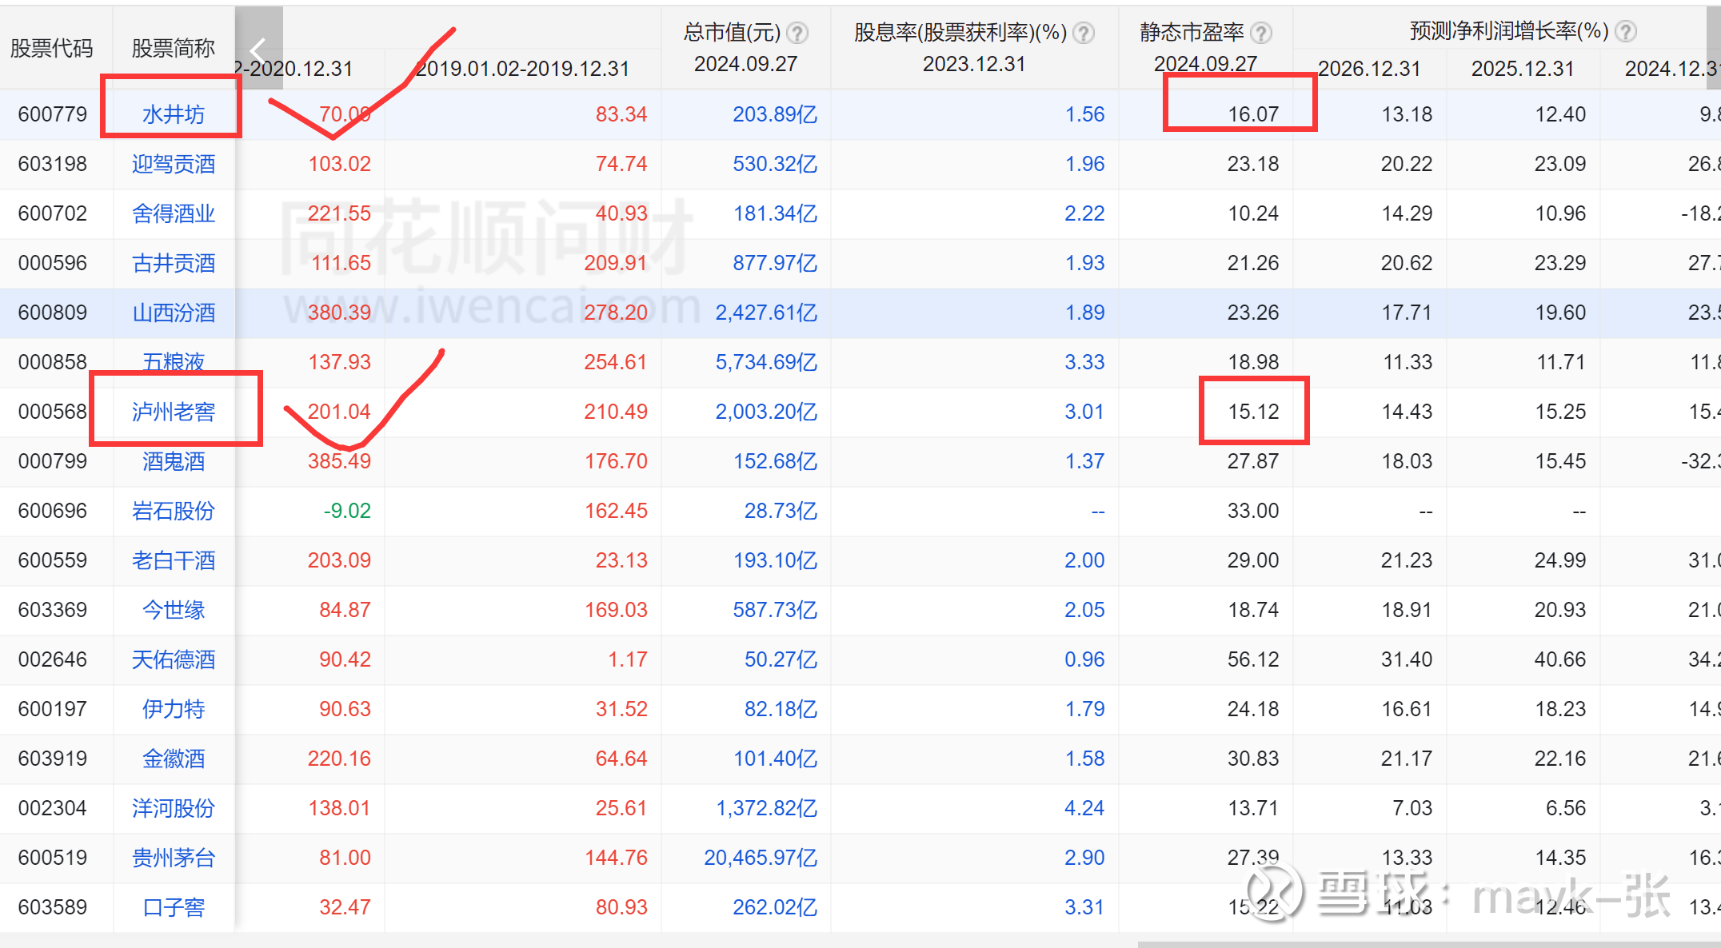Open stock link 迎驾贡酒

pos(174,164)
